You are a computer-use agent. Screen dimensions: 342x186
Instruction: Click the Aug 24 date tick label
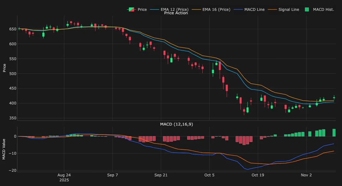click(x=64, y=175)
